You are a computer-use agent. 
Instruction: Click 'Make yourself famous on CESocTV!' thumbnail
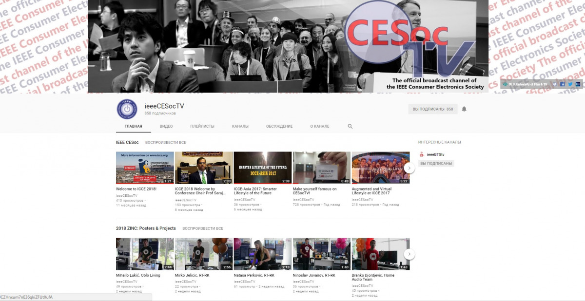321,168
